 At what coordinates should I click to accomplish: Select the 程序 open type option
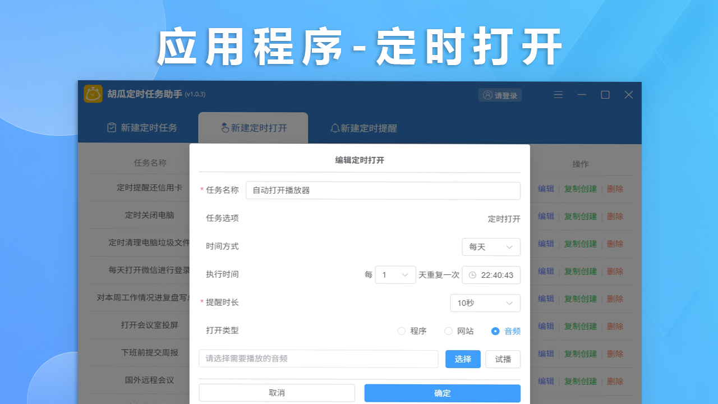tap(402, 331)
